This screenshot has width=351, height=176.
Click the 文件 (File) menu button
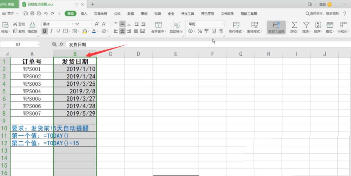tap(11, 13)
